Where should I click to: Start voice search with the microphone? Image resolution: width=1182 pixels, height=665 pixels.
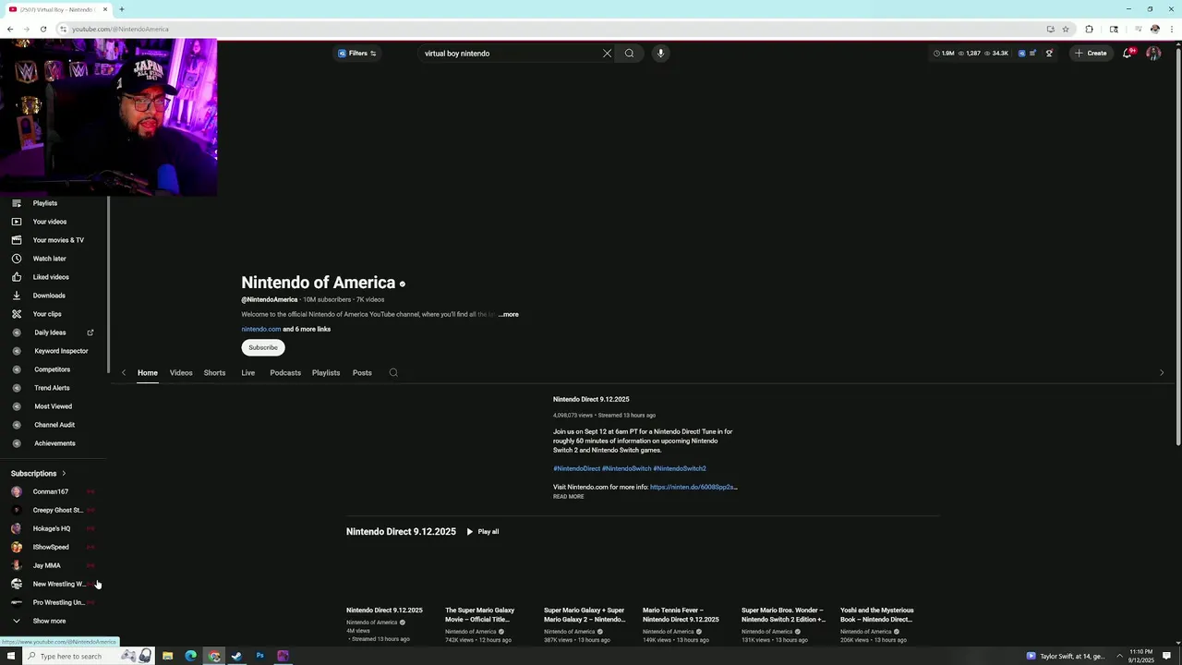pyautogui.click(x=660, y=54)
